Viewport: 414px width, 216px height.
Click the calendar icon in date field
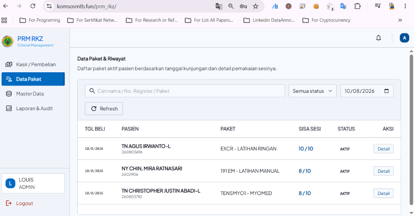[386, 91]
